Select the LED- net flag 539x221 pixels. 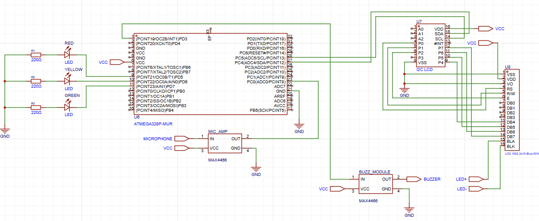476,188
